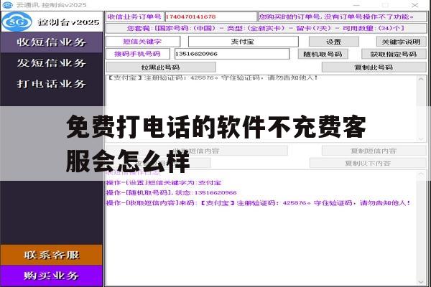Click the 控制台v2025 header title
This screenshot has width=431, height=287.
[68, 22]
